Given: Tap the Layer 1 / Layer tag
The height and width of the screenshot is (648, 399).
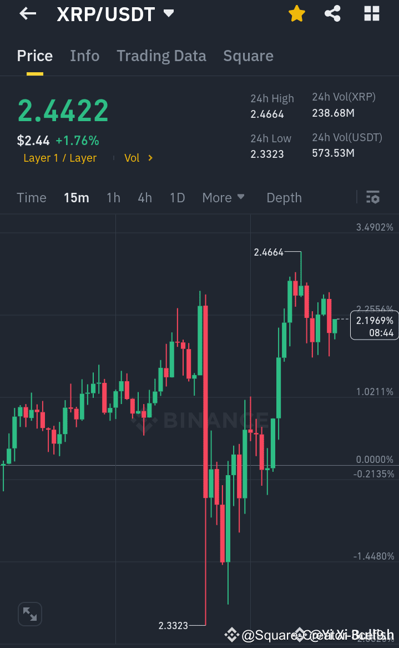Looking at the screenshot, I should (x=60, y=158).
